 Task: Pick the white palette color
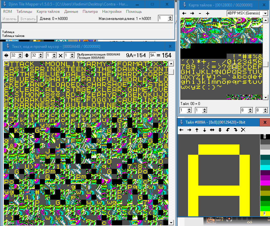265,152
